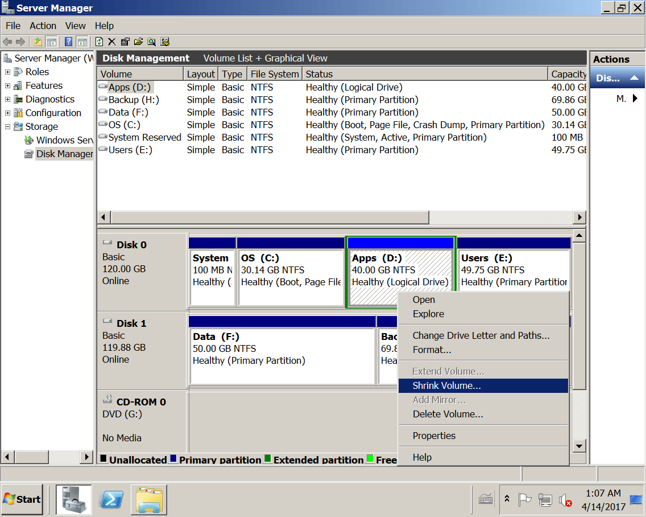Click the Open folder toolbar icon
Screen dimensions: 646x517
tap(138, 42)
